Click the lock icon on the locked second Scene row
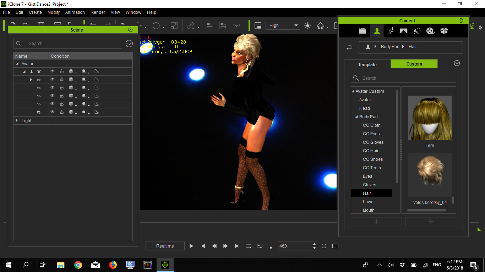The image size is (485, 272). point(62,79)
